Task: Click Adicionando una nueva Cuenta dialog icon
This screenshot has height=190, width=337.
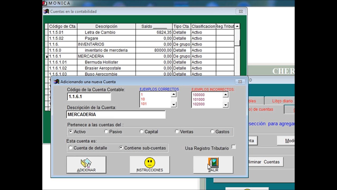Action: [56, 82]
